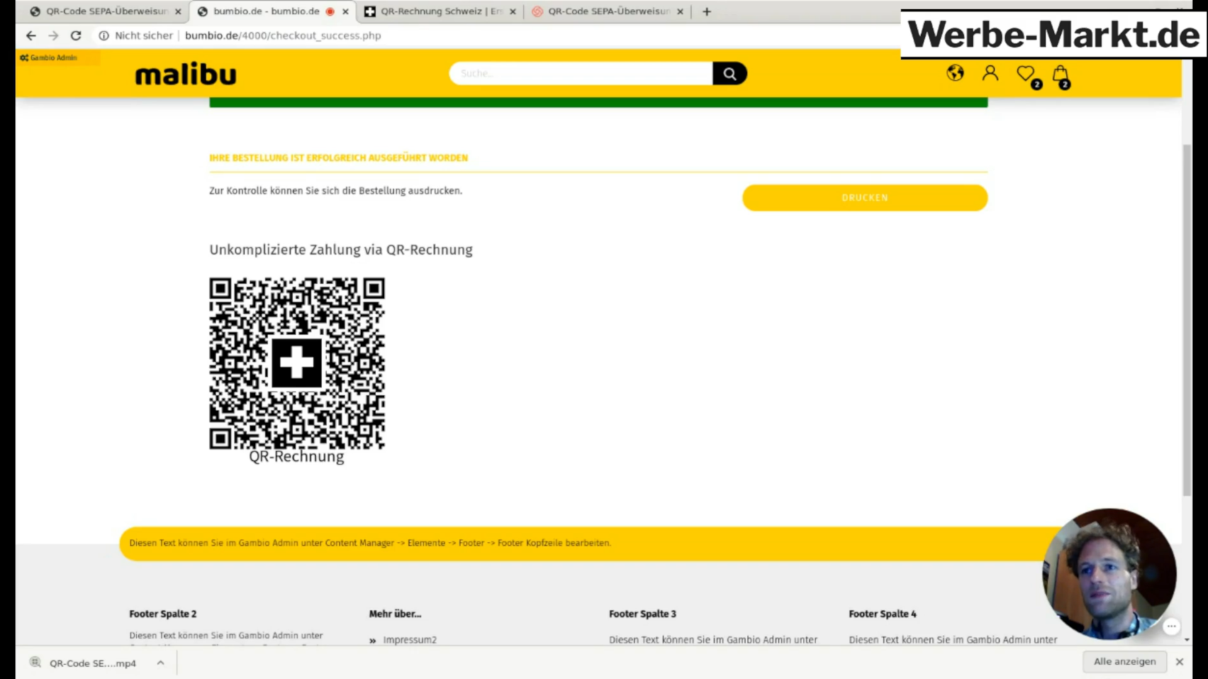Image resolution: width=1208 pixels, height=679 pixels.
Task: Go back with the browser back arrow
Action: tap(31, 36)
